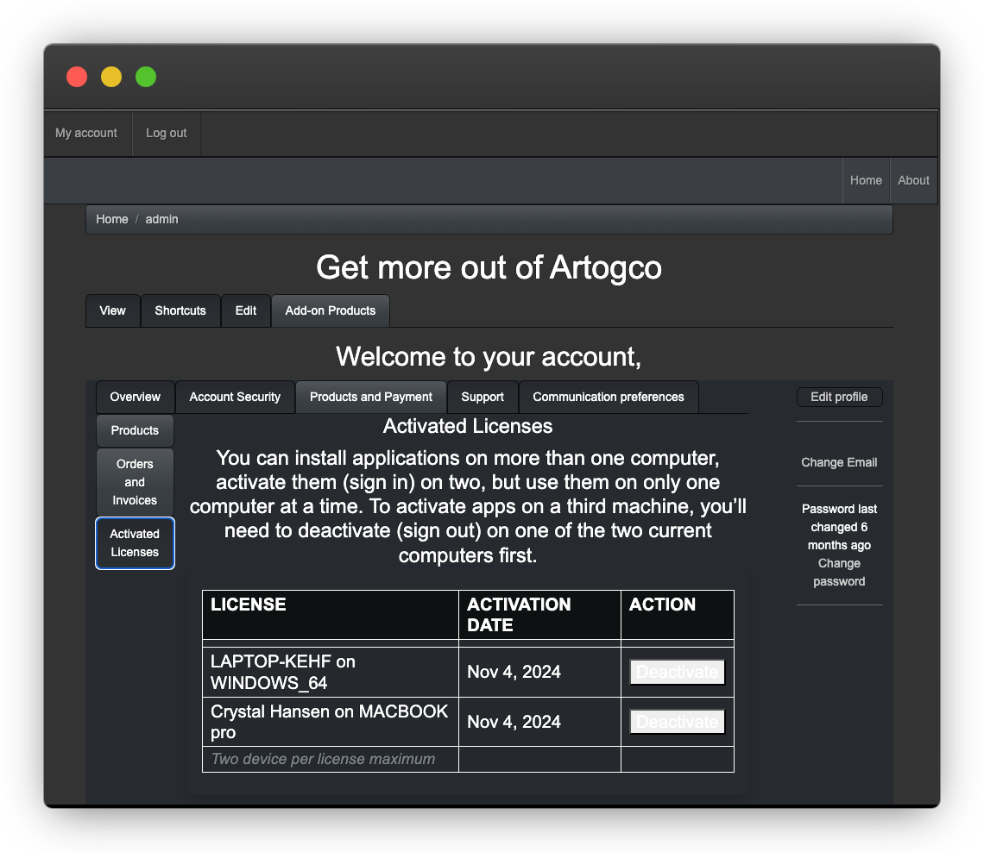
Task: Open Orders and Invoices section
Action: click(135, 482)
